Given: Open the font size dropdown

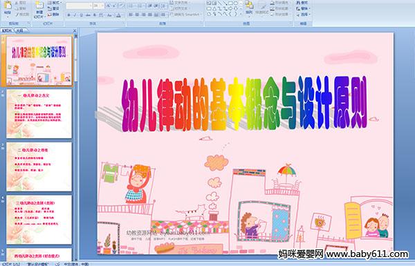Looking at the screenshot, I should point(99,6).
